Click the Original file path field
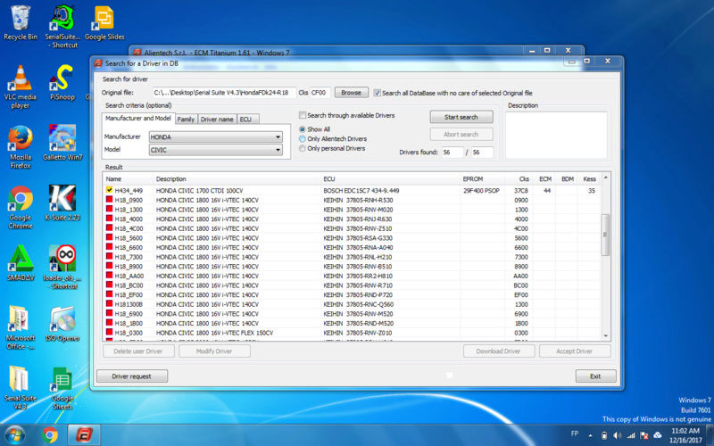This screenshot has width=714, height=446. pyautogui.click(x=224, y=93)
